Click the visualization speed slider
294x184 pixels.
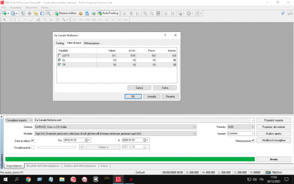click(56, 147)
